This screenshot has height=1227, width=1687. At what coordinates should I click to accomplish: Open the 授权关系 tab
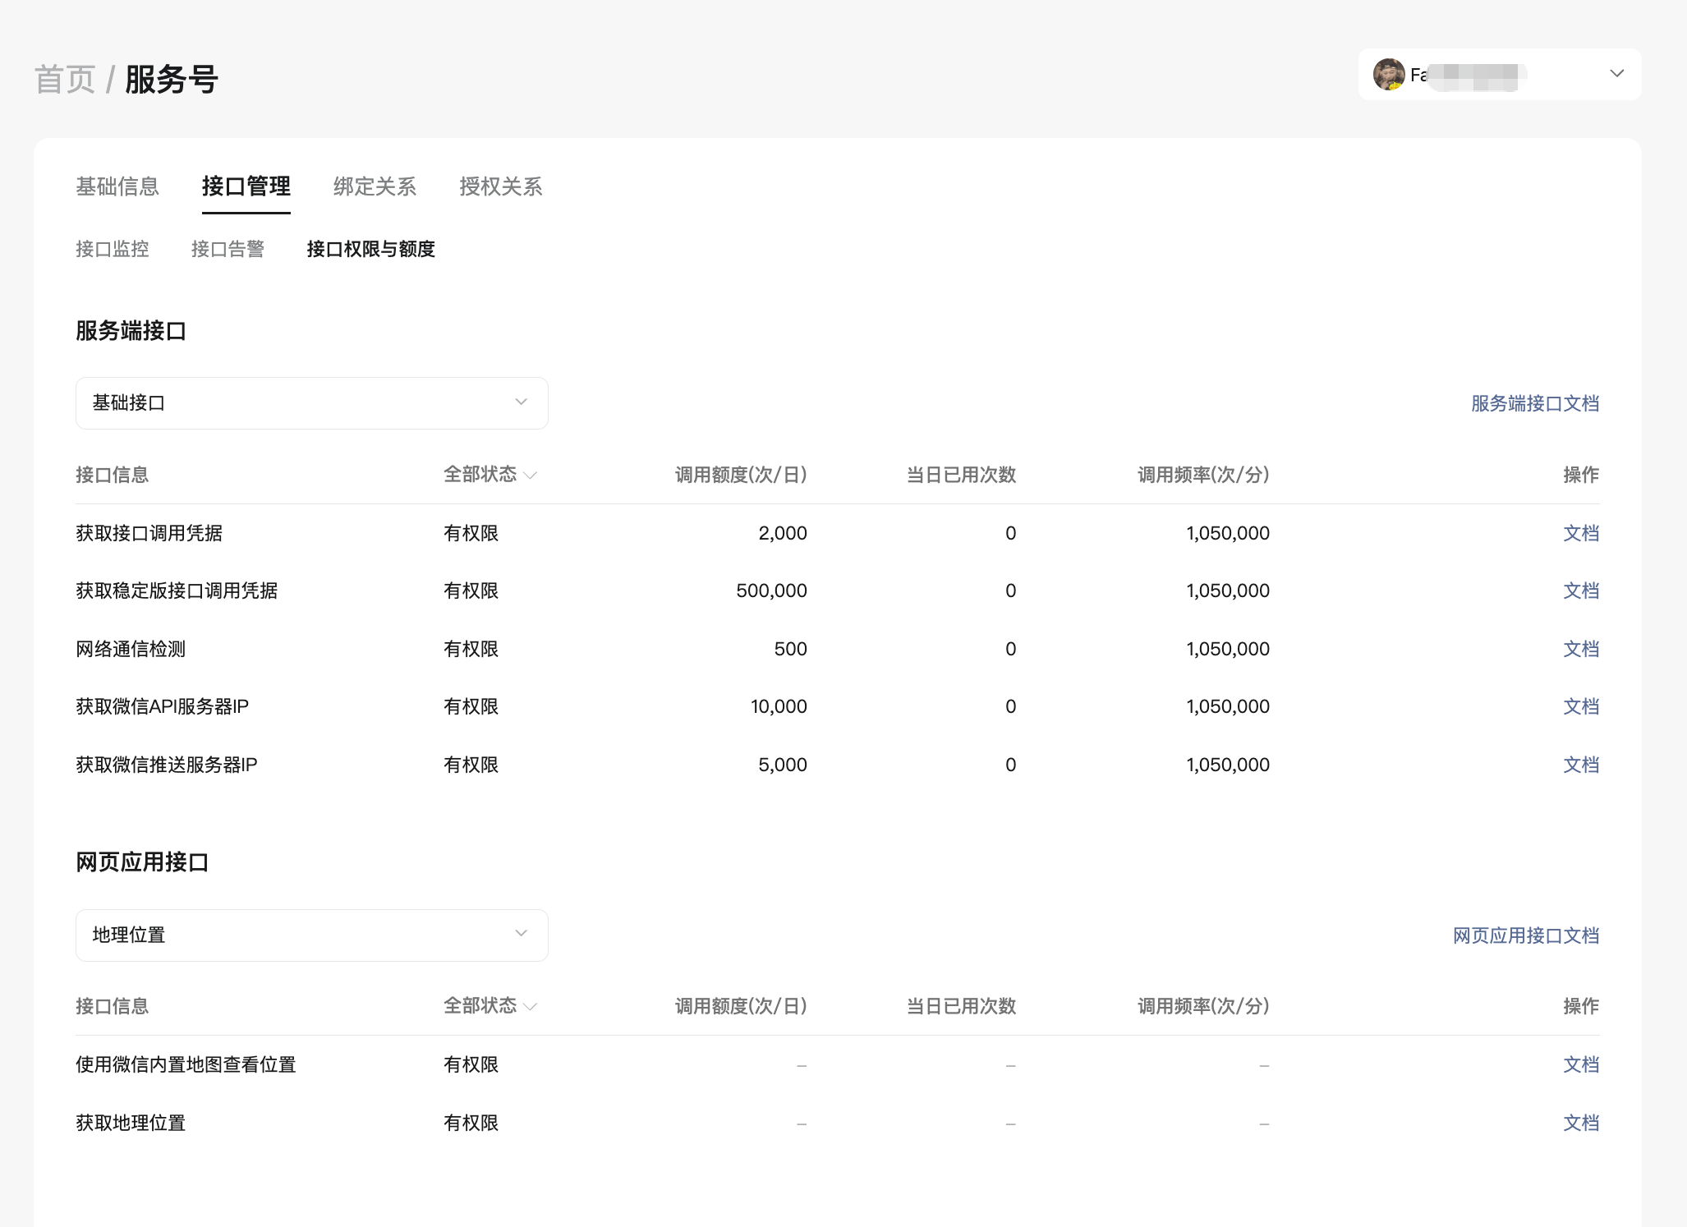pyautogui.click(x=500, y=186)
